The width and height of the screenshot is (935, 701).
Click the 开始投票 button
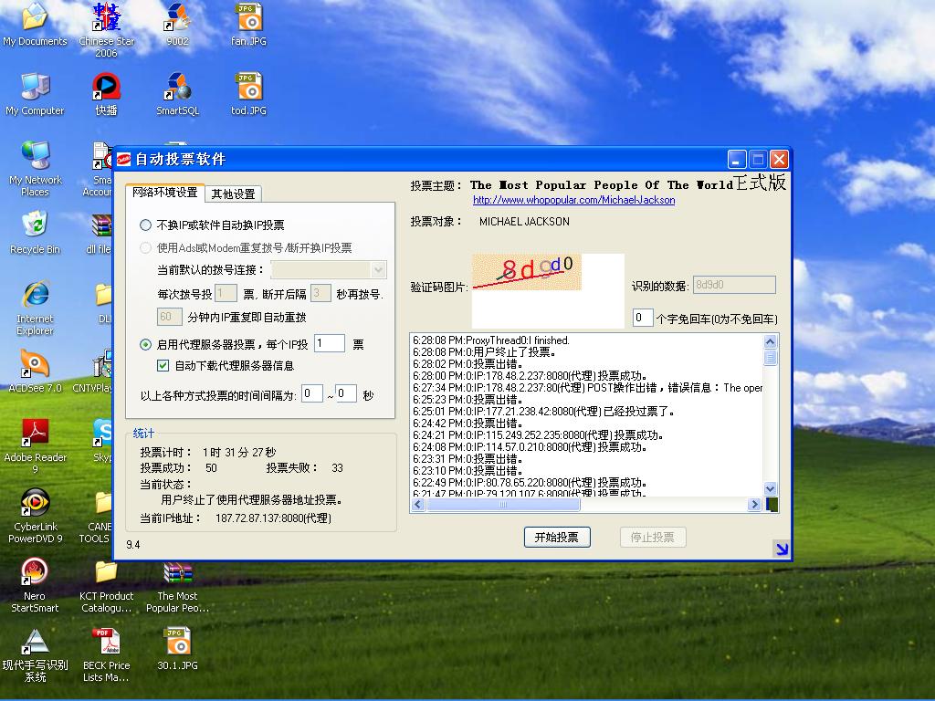click(557, 538)
